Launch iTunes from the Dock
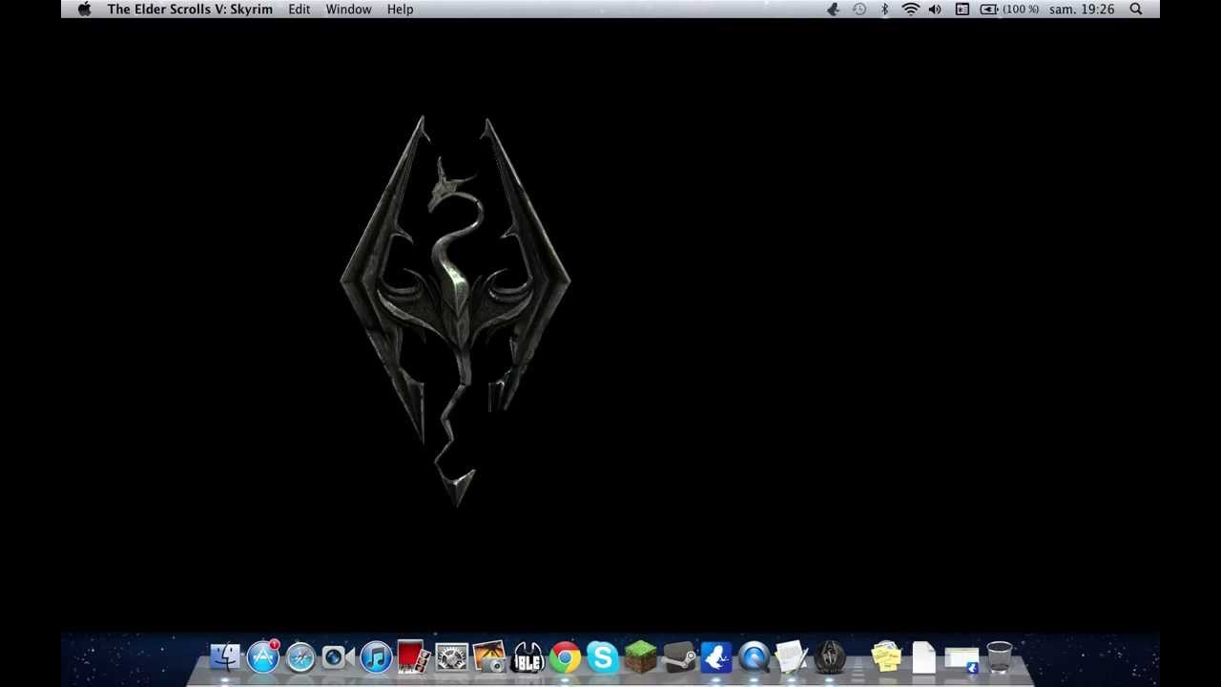The height and width of the screenshot is (687, 1221). tap(376, 657)
